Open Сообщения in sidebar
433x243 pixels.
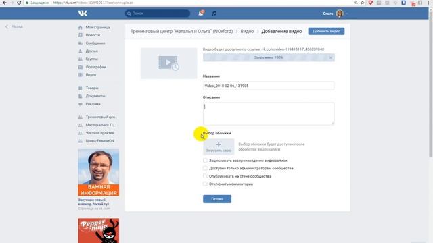pyautogui.click(x=95, y=43)
